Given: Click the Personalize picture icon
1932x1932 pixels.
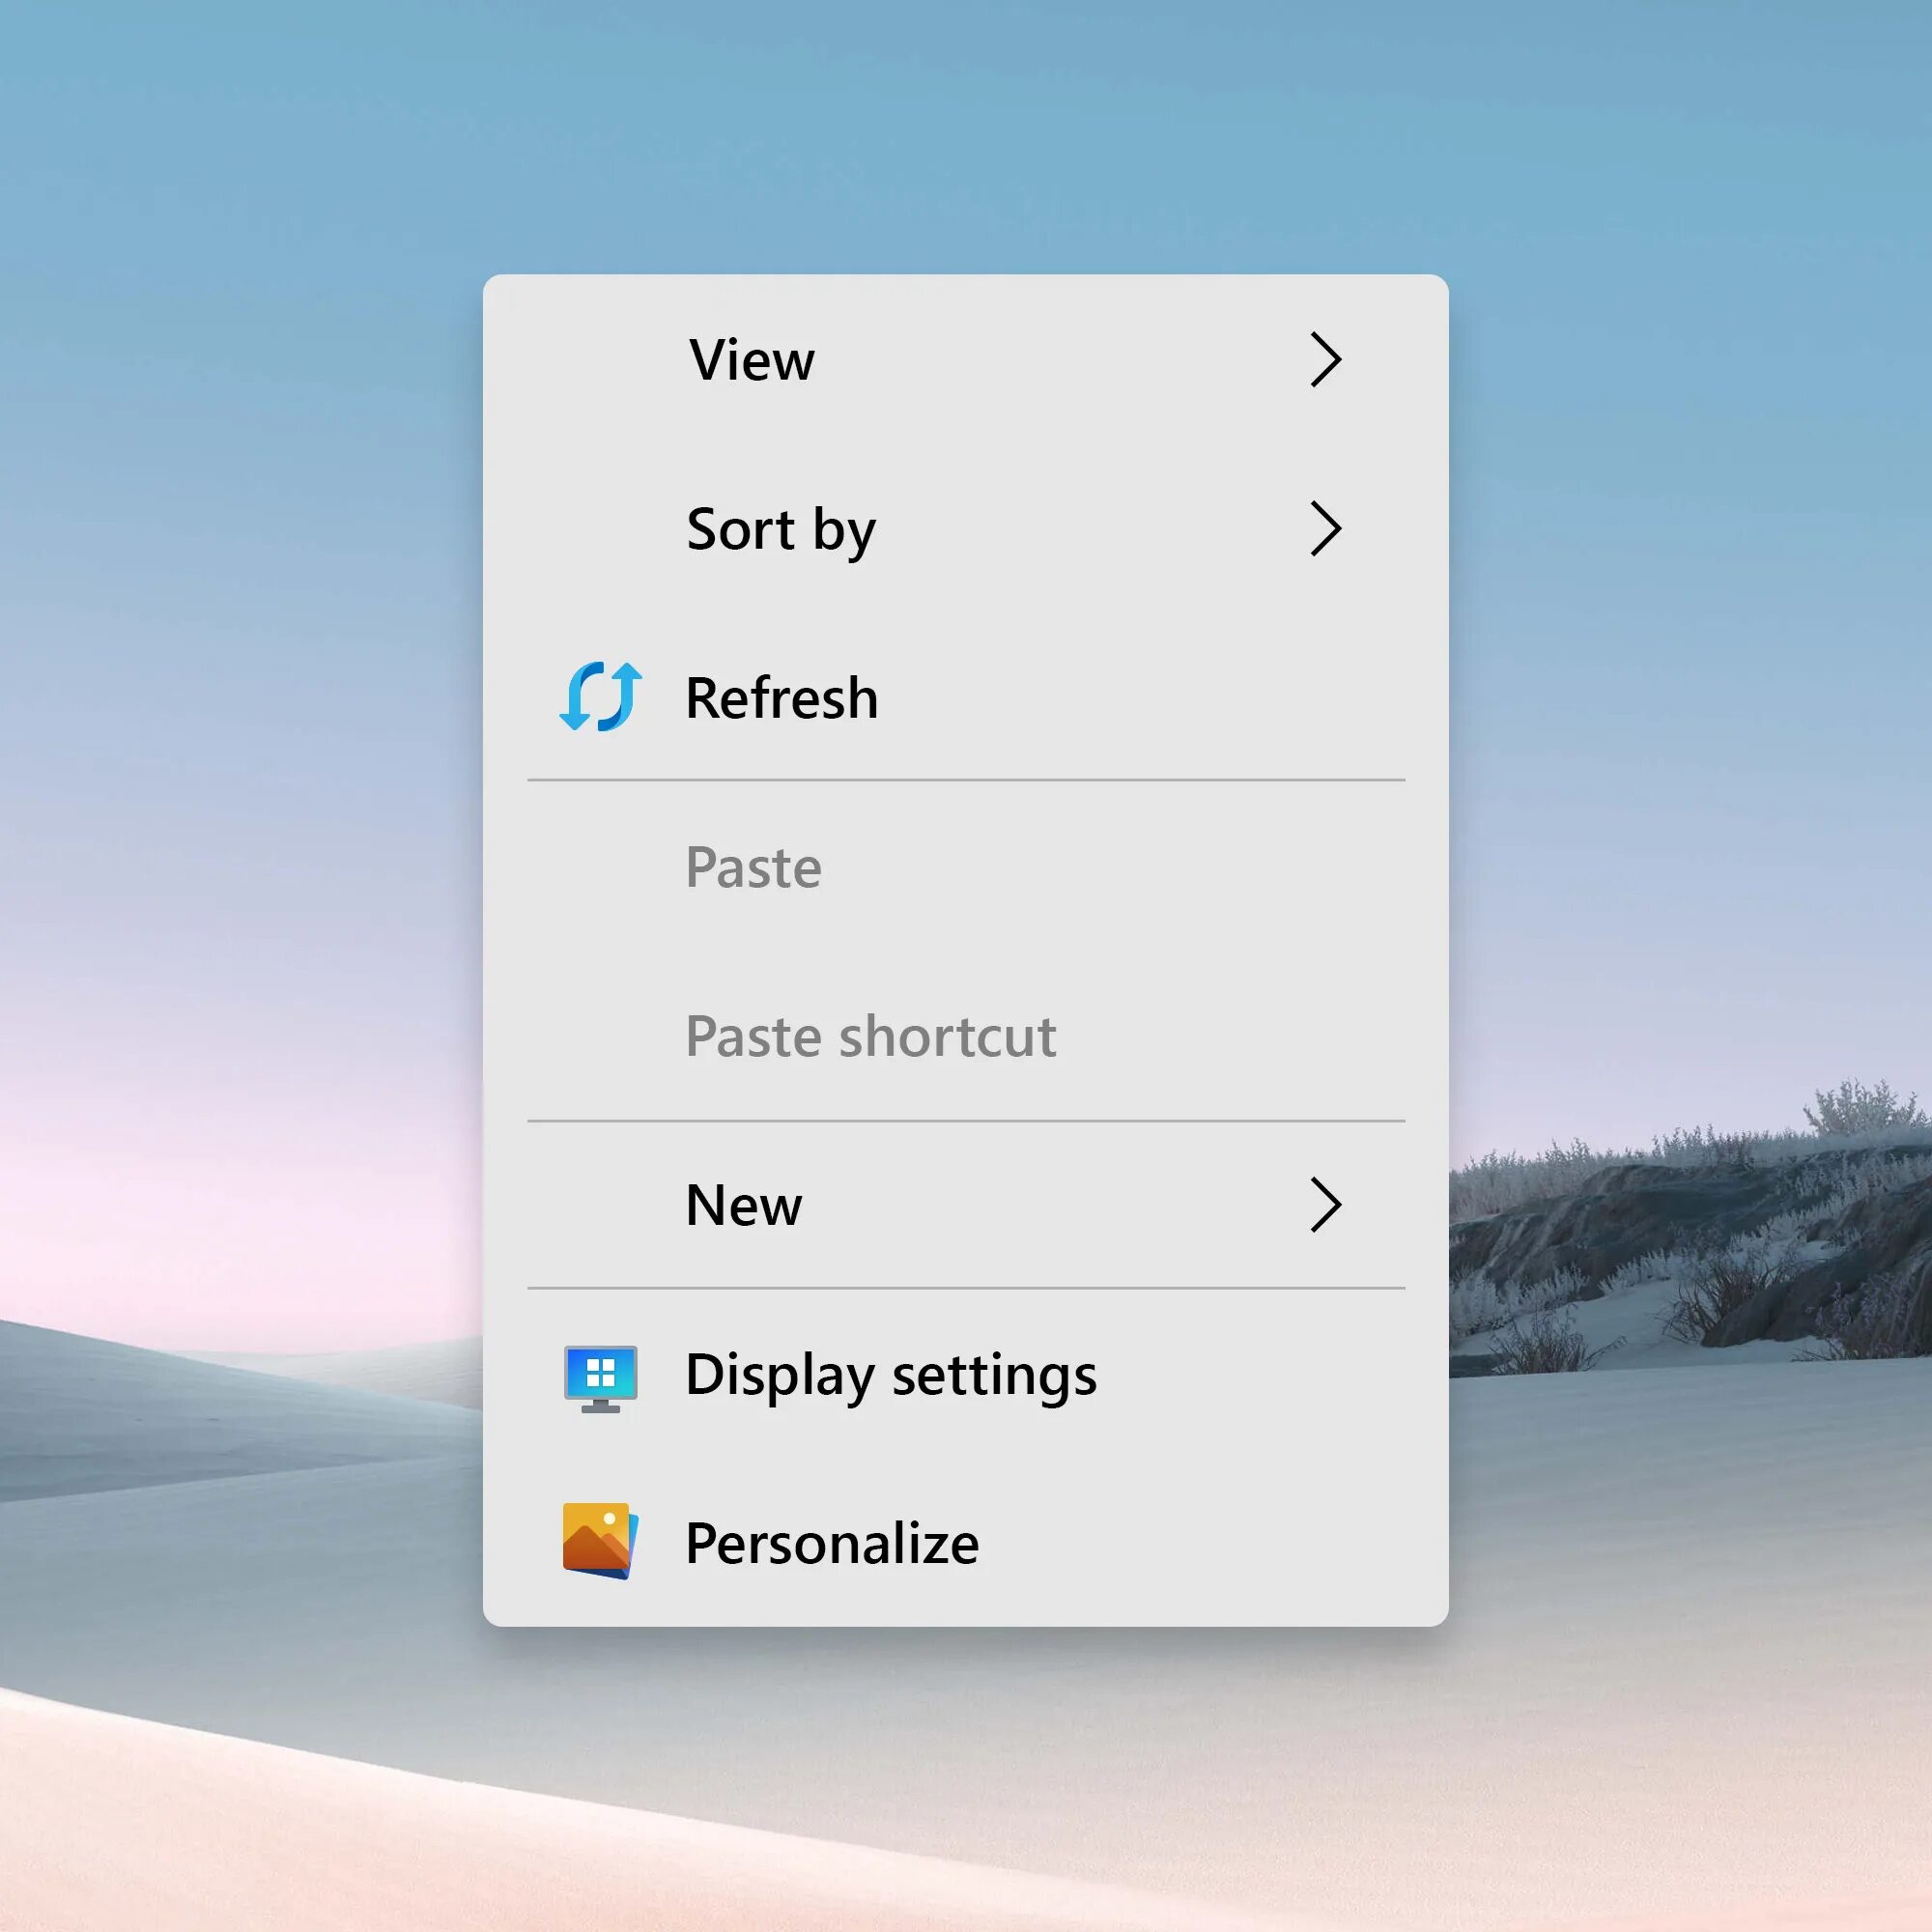Looking at the screenshot, I should click(599, 1540).
